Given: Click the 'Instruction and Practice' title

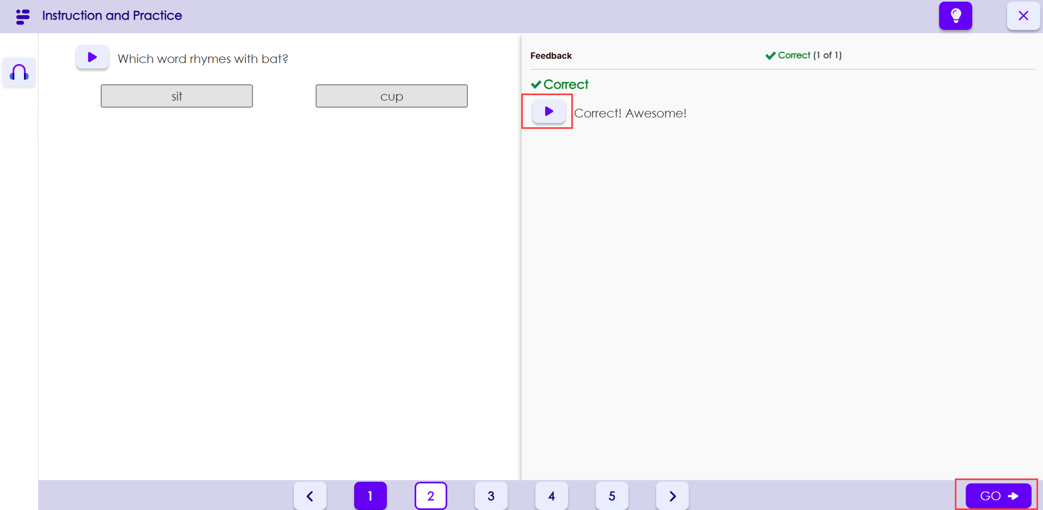Looking at the screenshot, I should tap(112, 16).
